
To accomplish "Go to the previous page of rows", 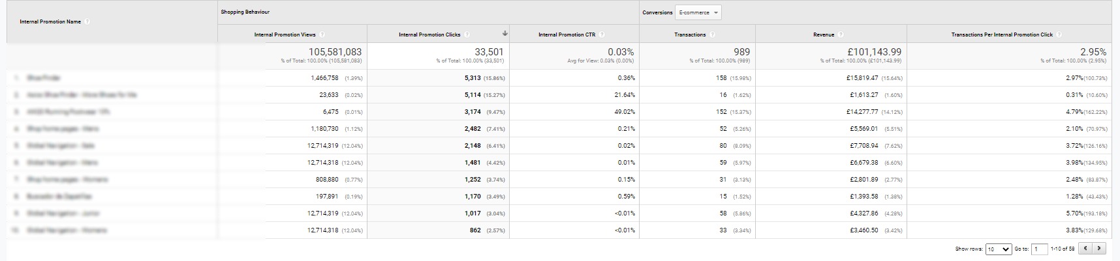I will (1086, 249).
